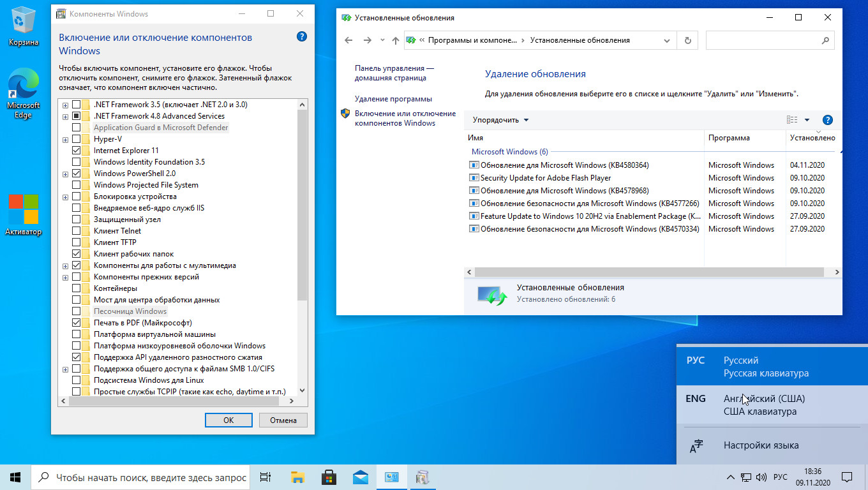Enable the .NET Framework 3.5 checkbox
This screenshot has height=490, width=868.
point(77,105)
